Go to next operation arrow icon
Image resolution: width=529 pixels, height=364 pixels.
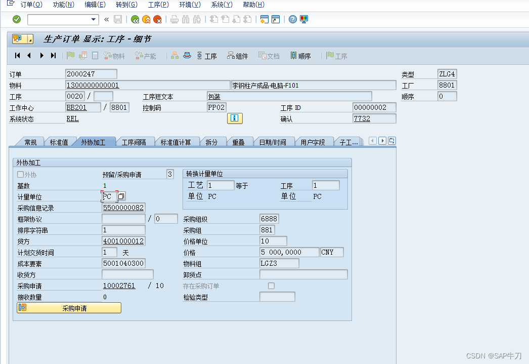tap(41, 55)
